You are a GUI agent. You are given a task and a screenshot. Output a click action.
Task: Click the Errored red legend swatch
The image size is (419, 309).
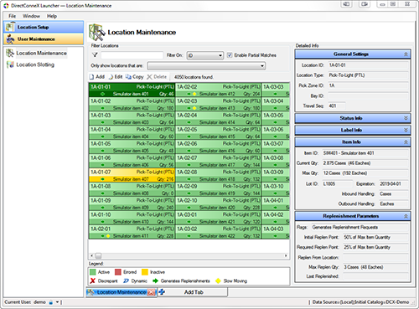118,272
